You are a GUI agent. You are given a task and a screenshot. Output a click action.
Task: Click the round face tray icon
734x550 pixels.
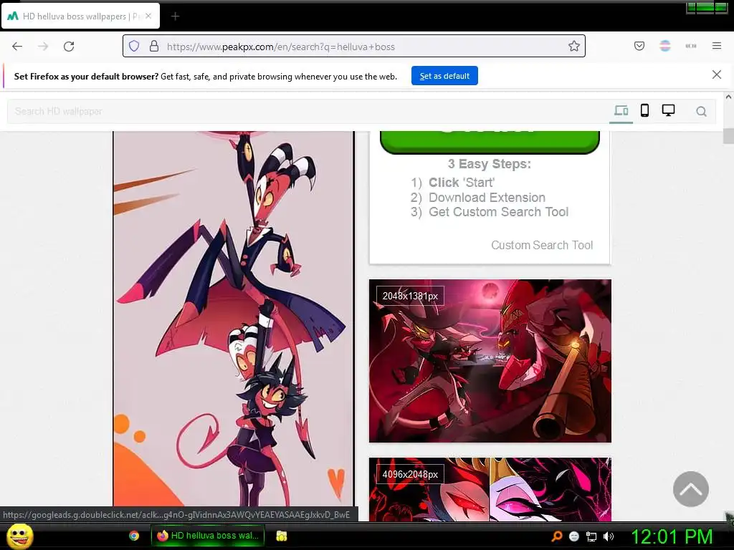[x=574, y=536]
